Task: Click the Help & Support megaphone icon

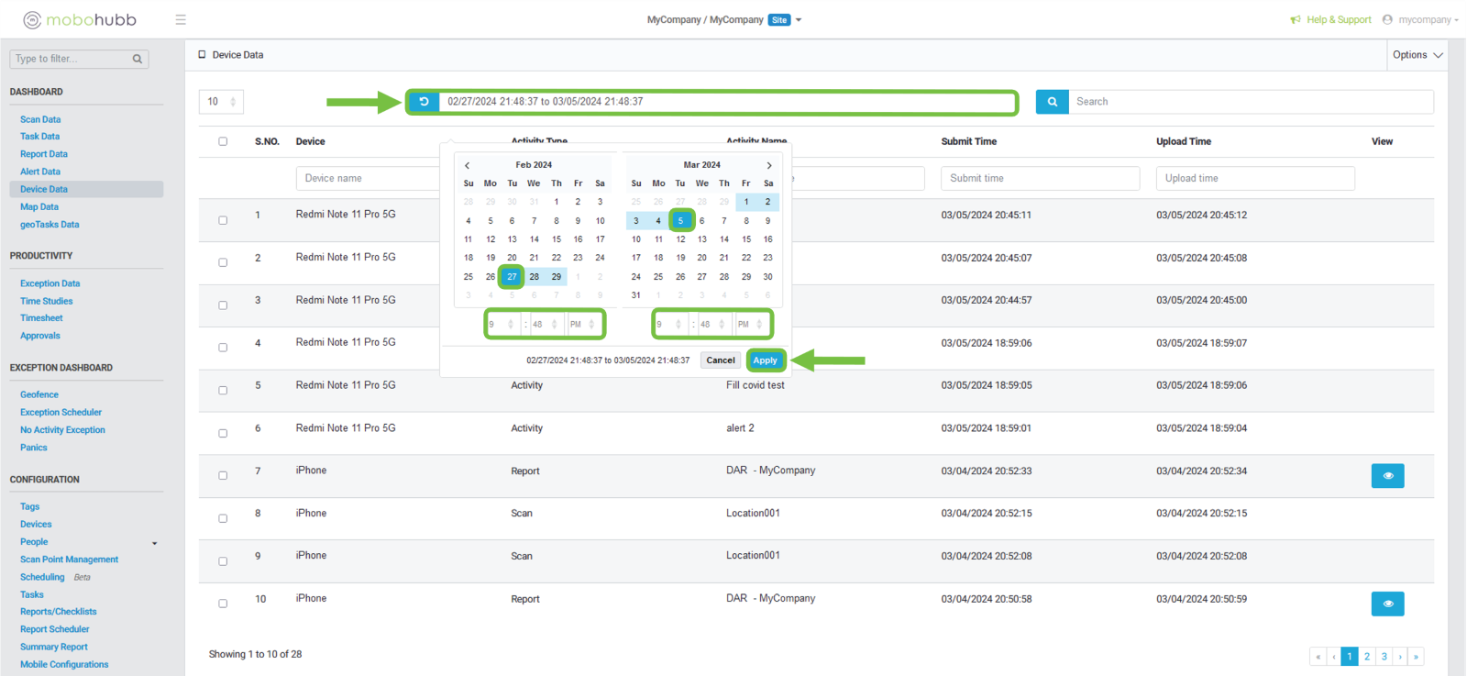Action: click(x=1296, y=19)
